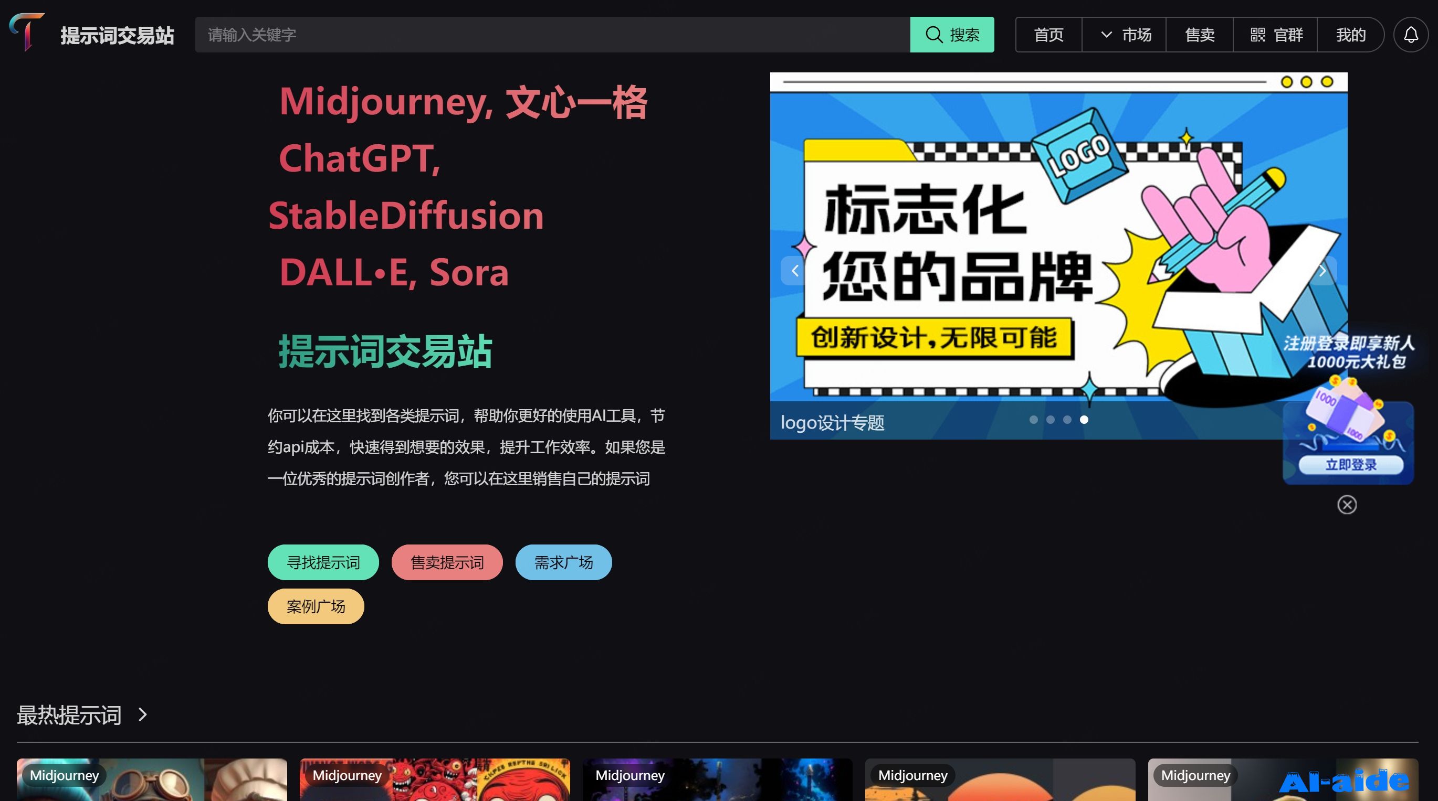Open the 最热提示词 chevron arrow
Viewport: 1438px width, 801px height.
pos(142,714)
